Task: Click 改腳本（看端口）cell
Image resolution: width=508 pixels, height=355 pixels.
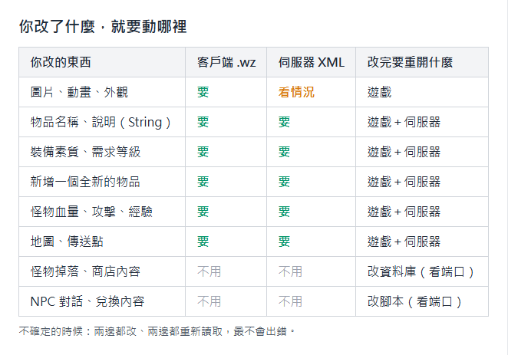Action: 414,301
